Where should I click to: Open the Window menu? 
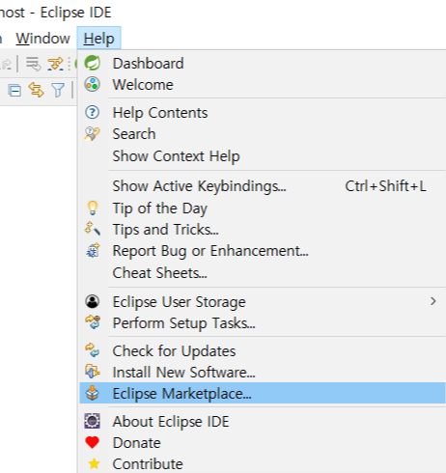42,39
